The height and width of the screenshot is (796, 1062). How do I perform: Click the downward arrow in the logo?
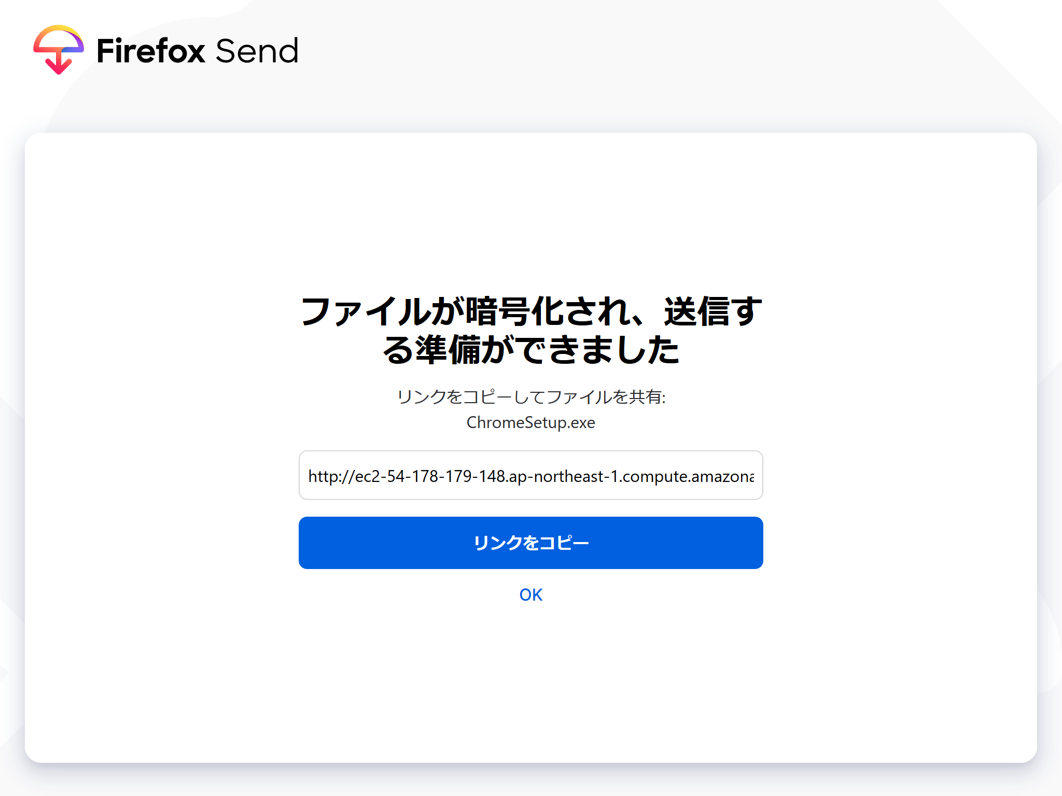(58, 66)
